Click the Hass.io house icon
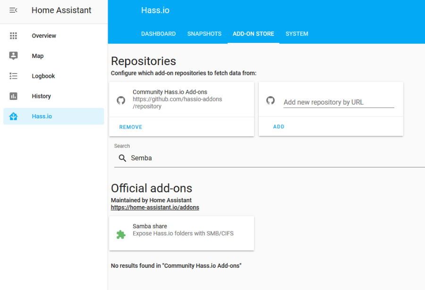Viewport: 425px width, 290px height. pos(13,116)
